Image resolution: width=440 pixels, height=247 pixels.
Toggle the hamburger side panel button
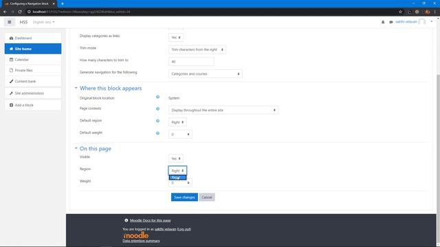(9, 22)
